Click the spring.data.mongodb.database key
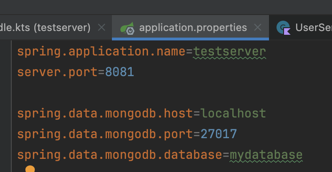 (x=119, y=155)
